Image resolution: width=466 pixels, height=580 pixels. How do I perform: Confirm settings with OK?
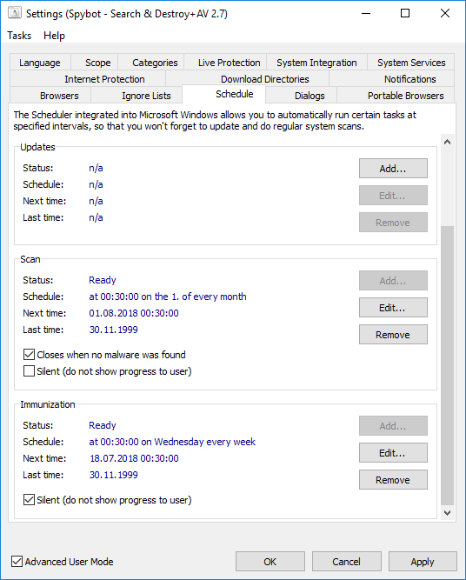(x=270, y=562)
